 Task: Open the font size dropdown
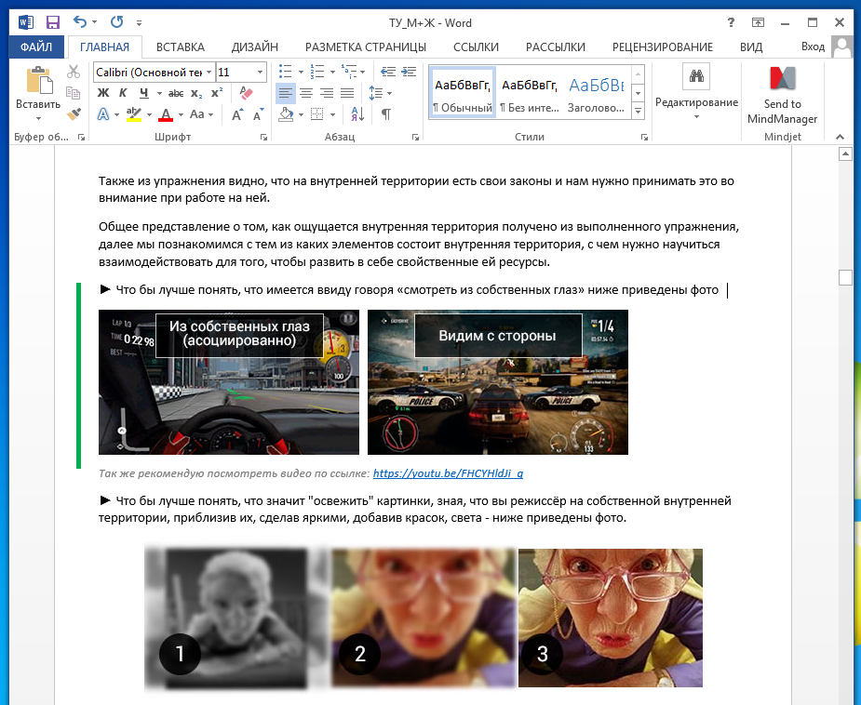pyautogui.click(x=260, y=72)
